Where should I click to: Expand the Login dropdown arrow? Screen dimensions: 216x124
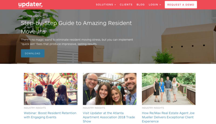tap(160, 5)
